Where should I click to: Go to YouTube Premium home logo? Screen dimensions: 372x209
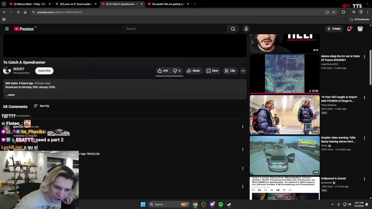(x=24, y=29)
